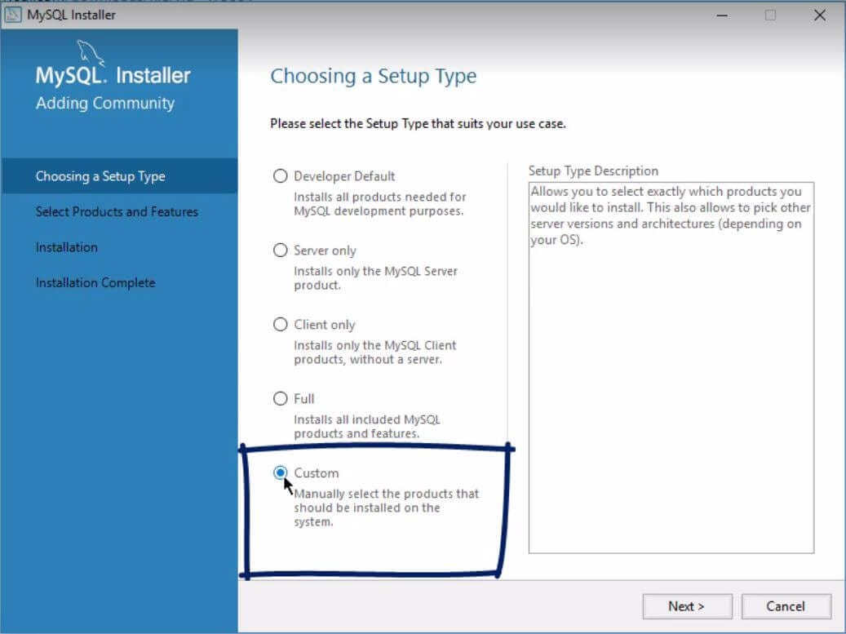Click the MySQL Installer title bar app icon

[13, 15]
